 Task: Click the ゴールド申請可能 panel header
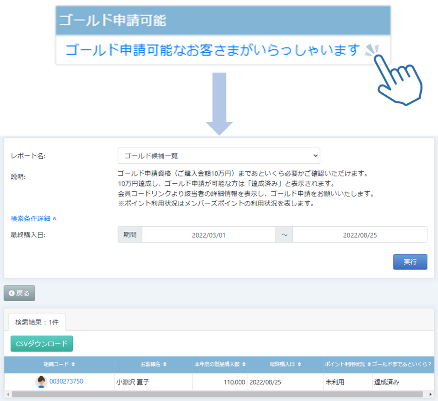223,20
